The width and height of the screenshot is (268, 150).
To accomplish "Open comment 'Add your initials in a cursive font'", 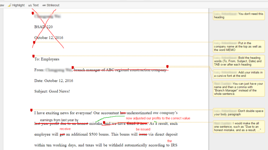I will pyautogui.click(x=239, y=74).
